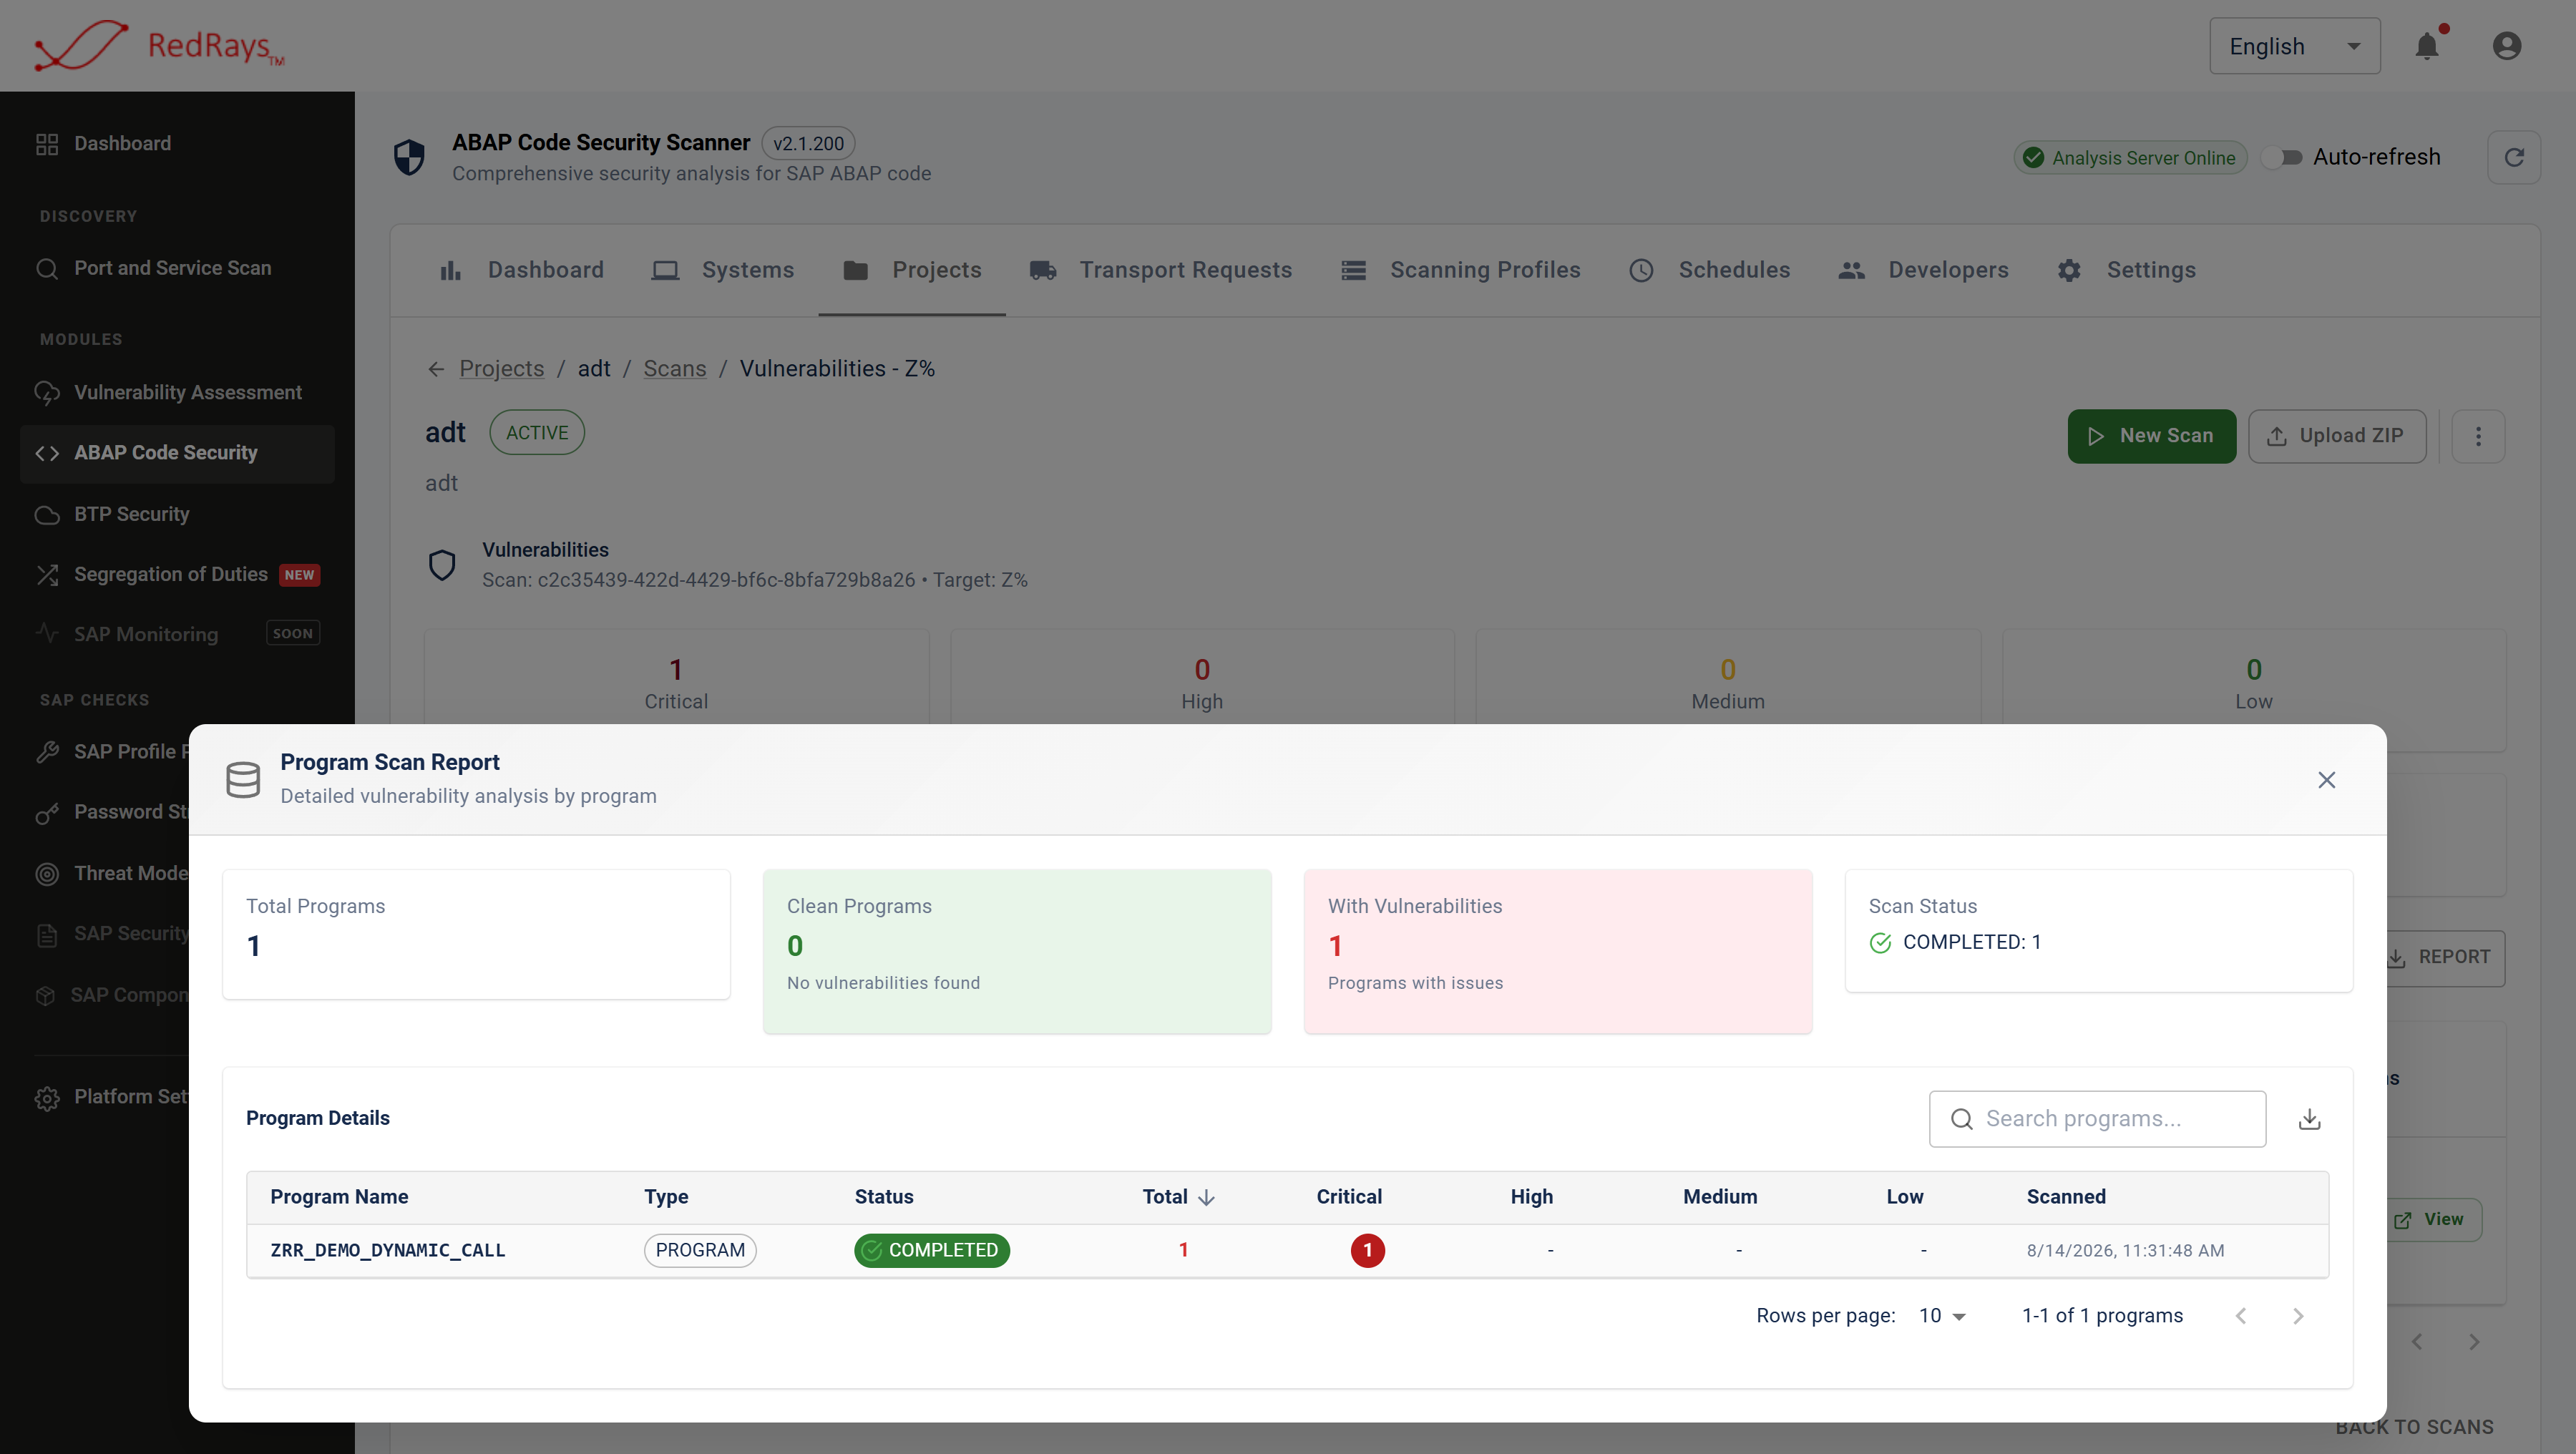Viewport: 2576px width, 1454px height.
Task: Go to next page of programs
Action: click(x=2298, y=1316)
